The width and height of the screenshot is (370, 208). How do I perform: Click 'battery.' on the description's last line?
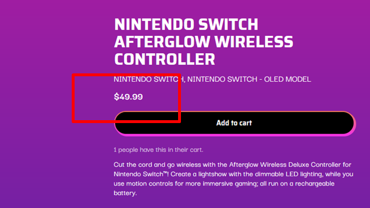click(125, 193)
